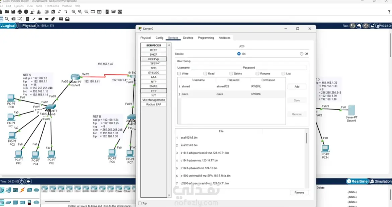
Task: Undo the last action
Action: click(x=60, y=12)
